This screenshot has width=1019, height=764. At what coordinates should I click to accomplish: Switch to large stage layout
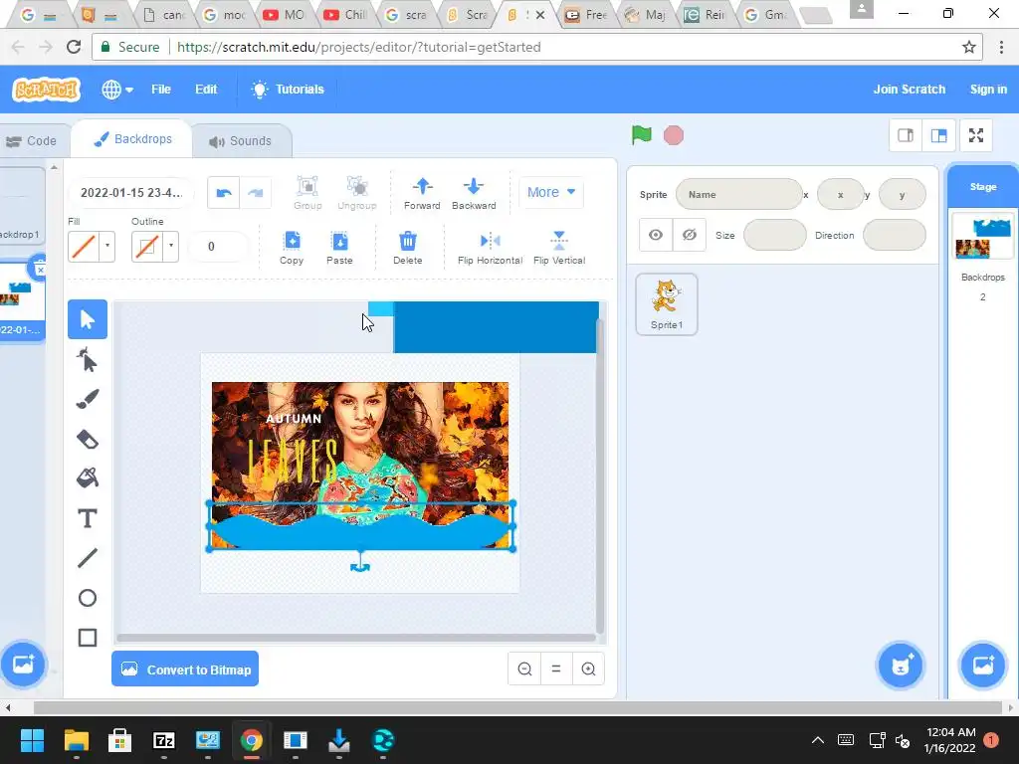938,135
